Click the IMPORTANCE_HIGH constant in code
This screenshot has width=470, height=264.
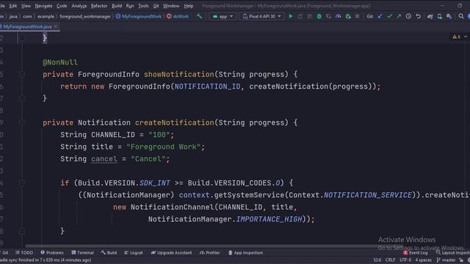(270, 219)
